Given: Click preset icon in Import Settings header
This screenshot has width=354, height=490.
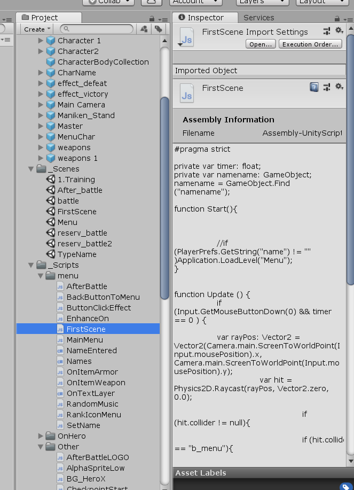Looking at the screenshot, I should [327, 31].
